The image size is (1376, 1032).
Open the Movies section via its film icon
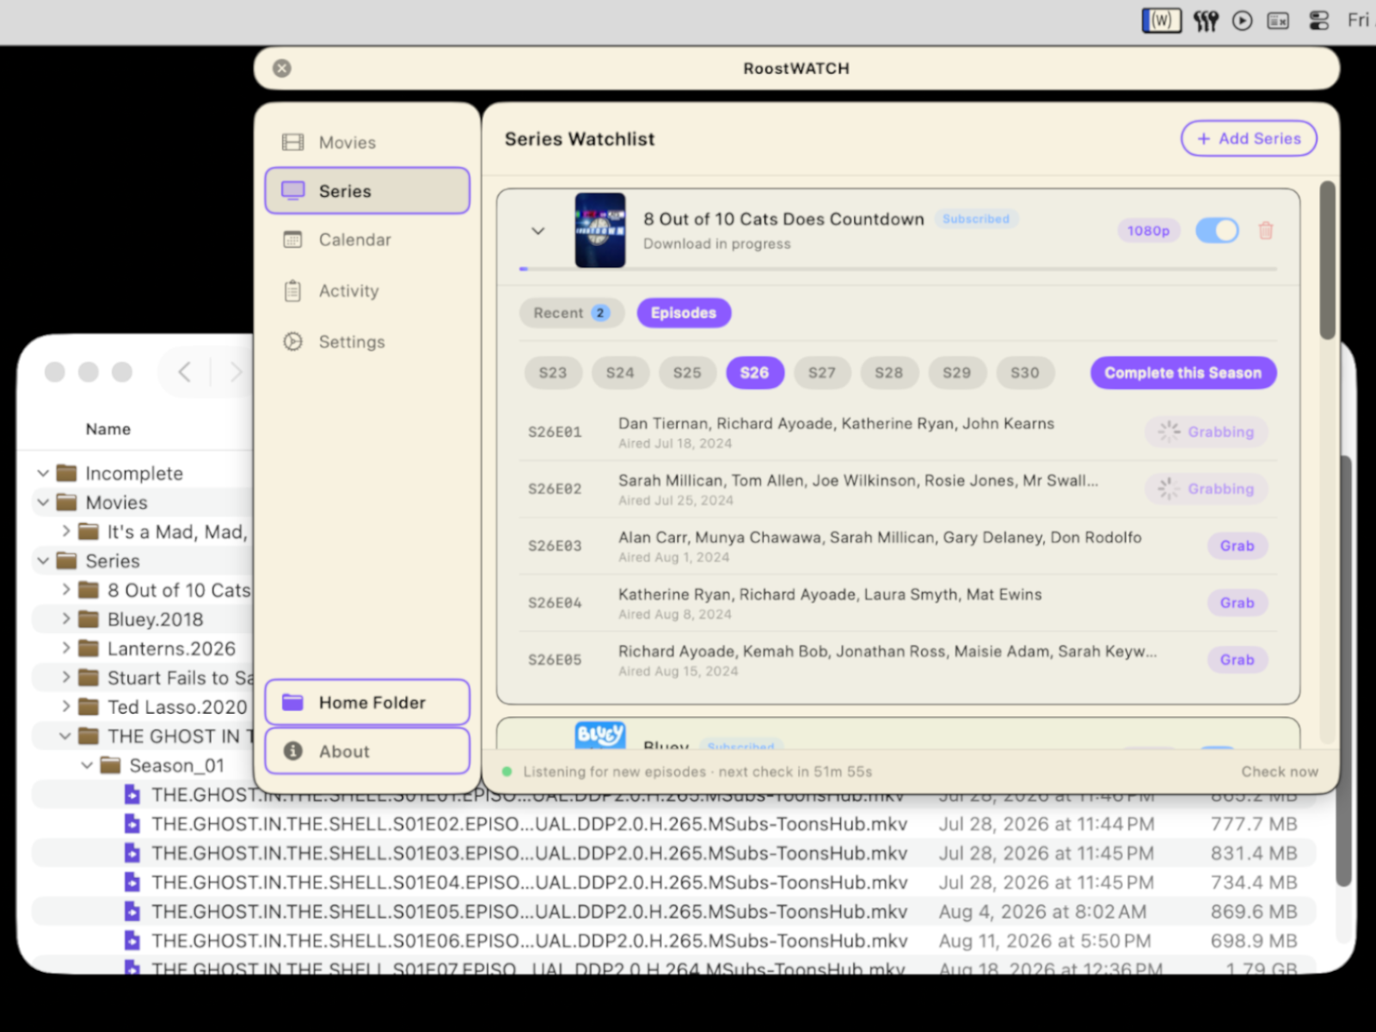pos(293,142)
